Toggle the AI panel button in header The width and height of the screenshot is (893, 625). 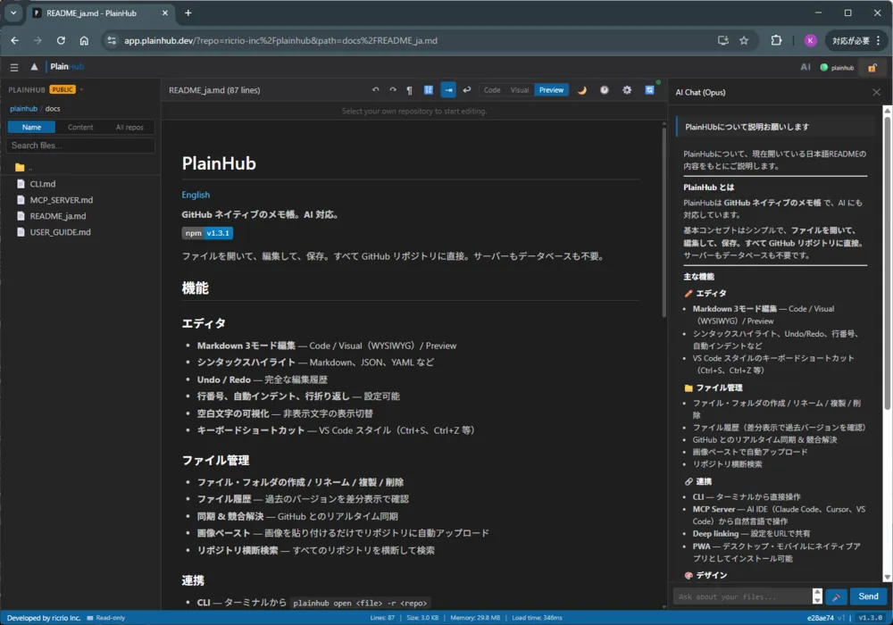point(805,67)
